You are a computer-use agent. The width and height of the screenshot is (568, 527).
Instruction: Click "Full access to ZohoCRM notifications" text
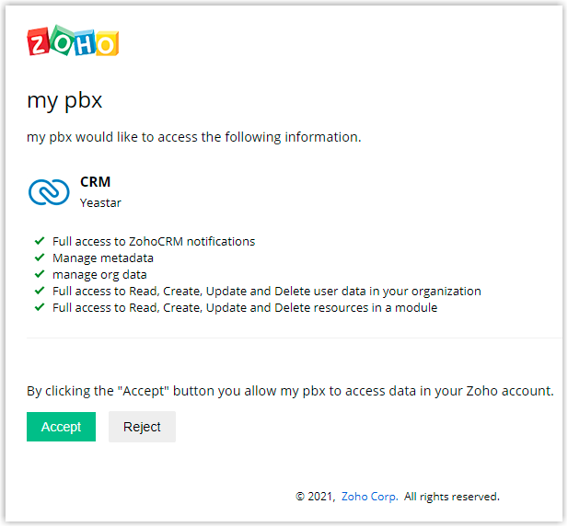pos(154,242)
